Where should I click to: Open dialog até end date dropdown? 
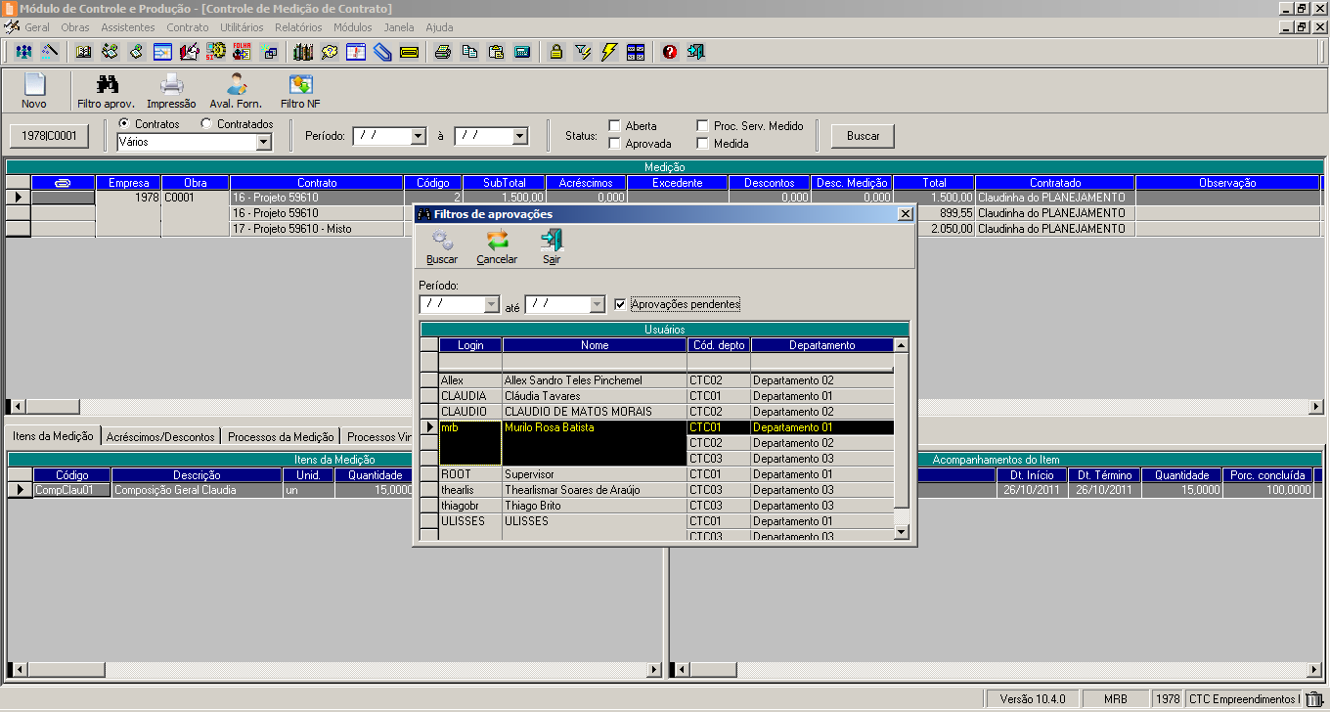coord(598,305)
